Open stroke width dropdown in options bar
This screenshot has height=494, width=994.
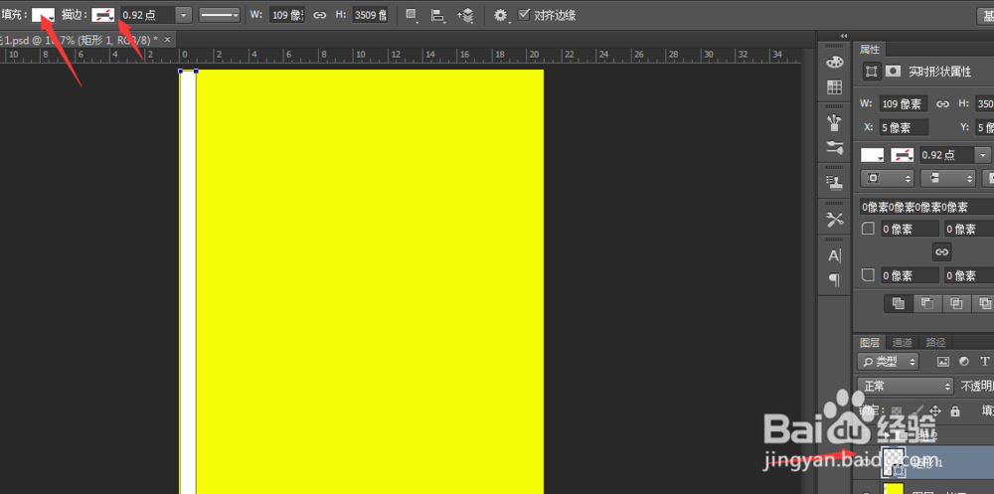183,15
